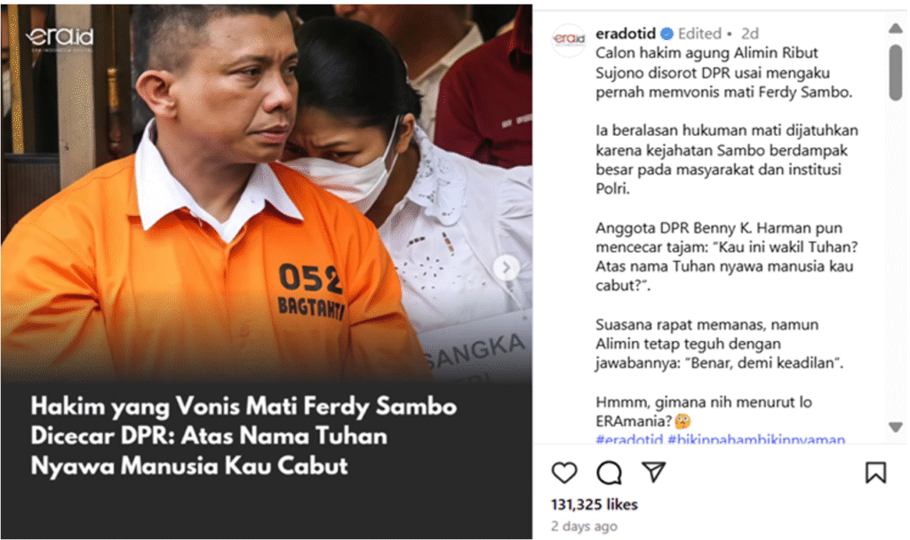Go to next carousel image arrow
Image resolution: width=910 pixels, height=540 pixels.
pyautogui.click(x=506, y=267)
